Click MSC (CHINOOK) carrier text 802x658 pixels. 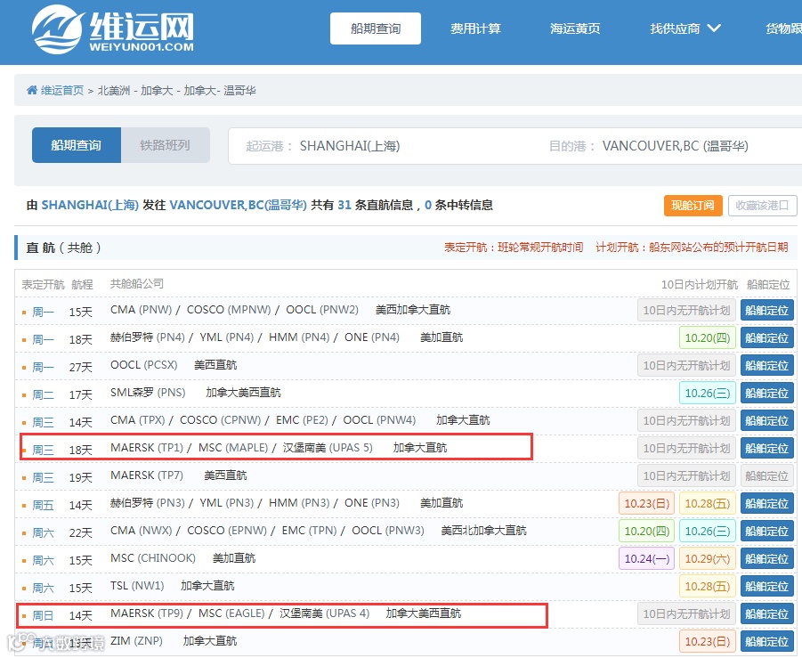click(x=153, y=559)
